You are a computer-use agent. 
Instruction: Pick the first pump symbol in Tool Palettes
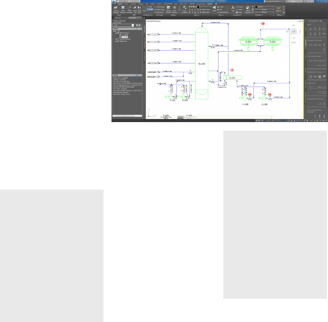[311, 29]
